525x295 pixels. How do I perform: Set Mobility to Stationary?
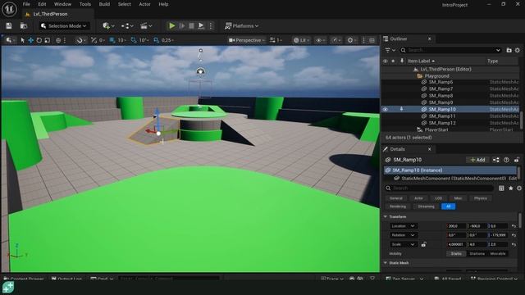477,253
